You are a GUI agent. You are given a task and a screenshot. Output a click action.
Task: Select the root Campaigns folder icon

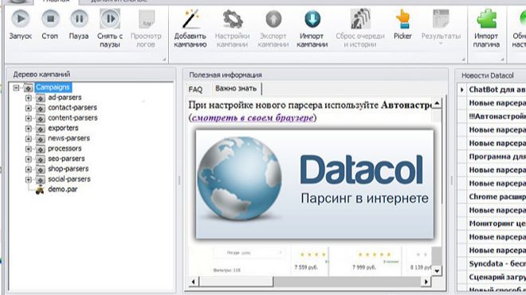pyautogui.click(x=28, y=87)
